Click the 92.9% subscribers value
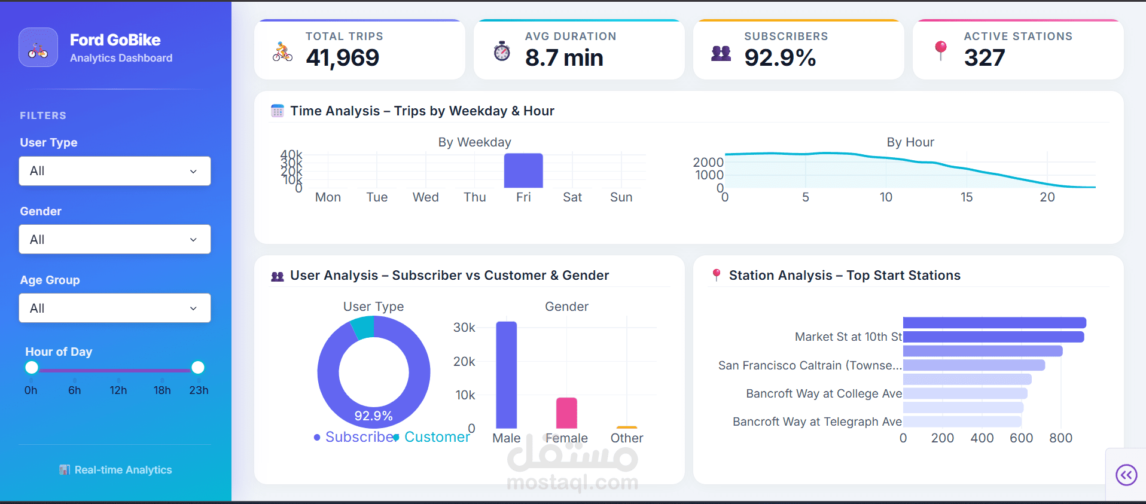 tap(780, 57)
